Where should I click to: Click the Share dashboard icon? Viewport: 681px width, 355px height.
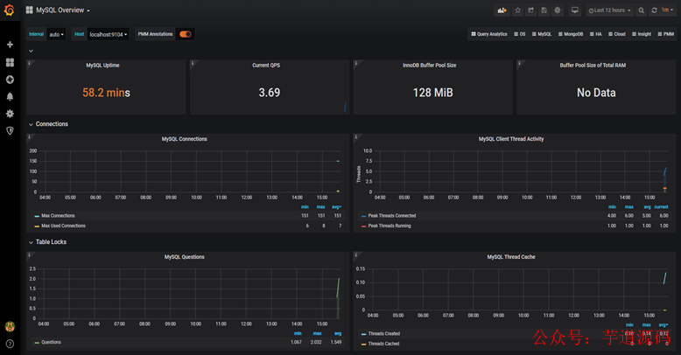coord(530,10)
